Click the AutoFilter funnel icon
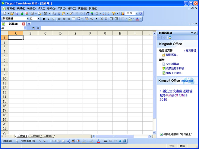This screenshot has height=149, width=199. click(114, 14)
